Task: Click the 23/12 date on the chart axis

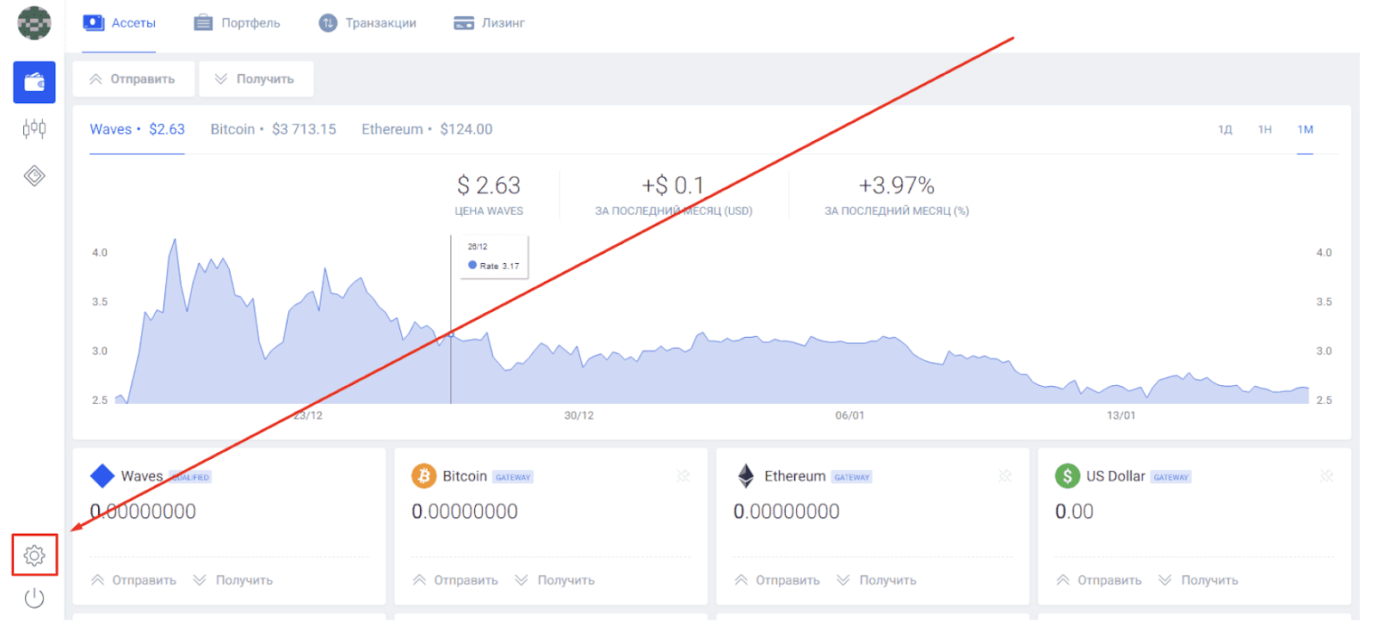Action: [308, 416]
